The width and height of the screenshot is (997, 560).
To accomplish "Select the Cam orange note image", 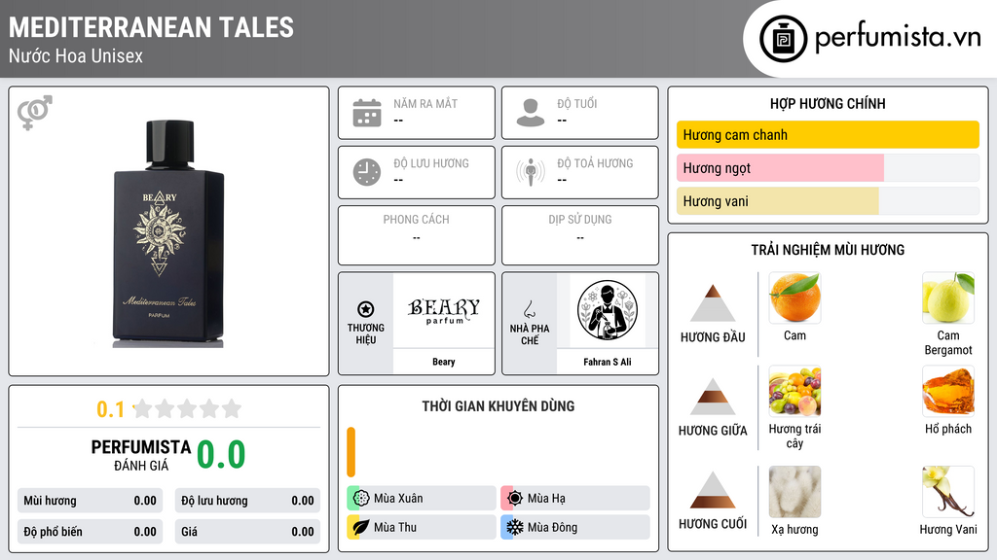I will tap(794, 297).
